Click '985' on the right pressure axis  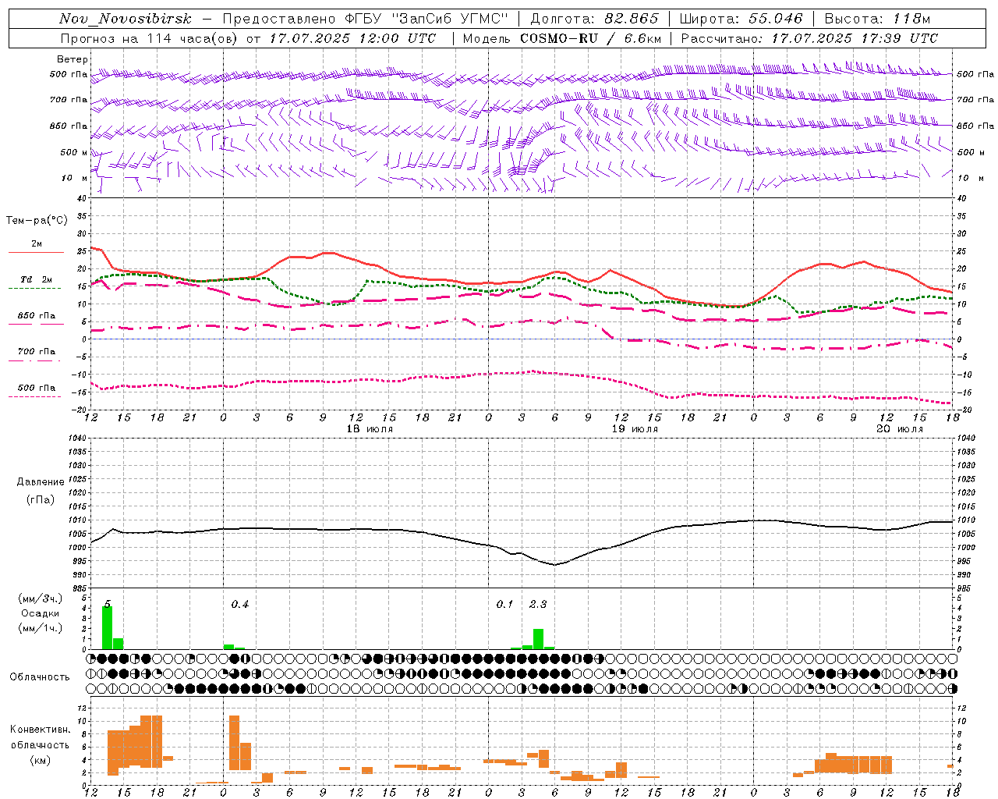965,588
